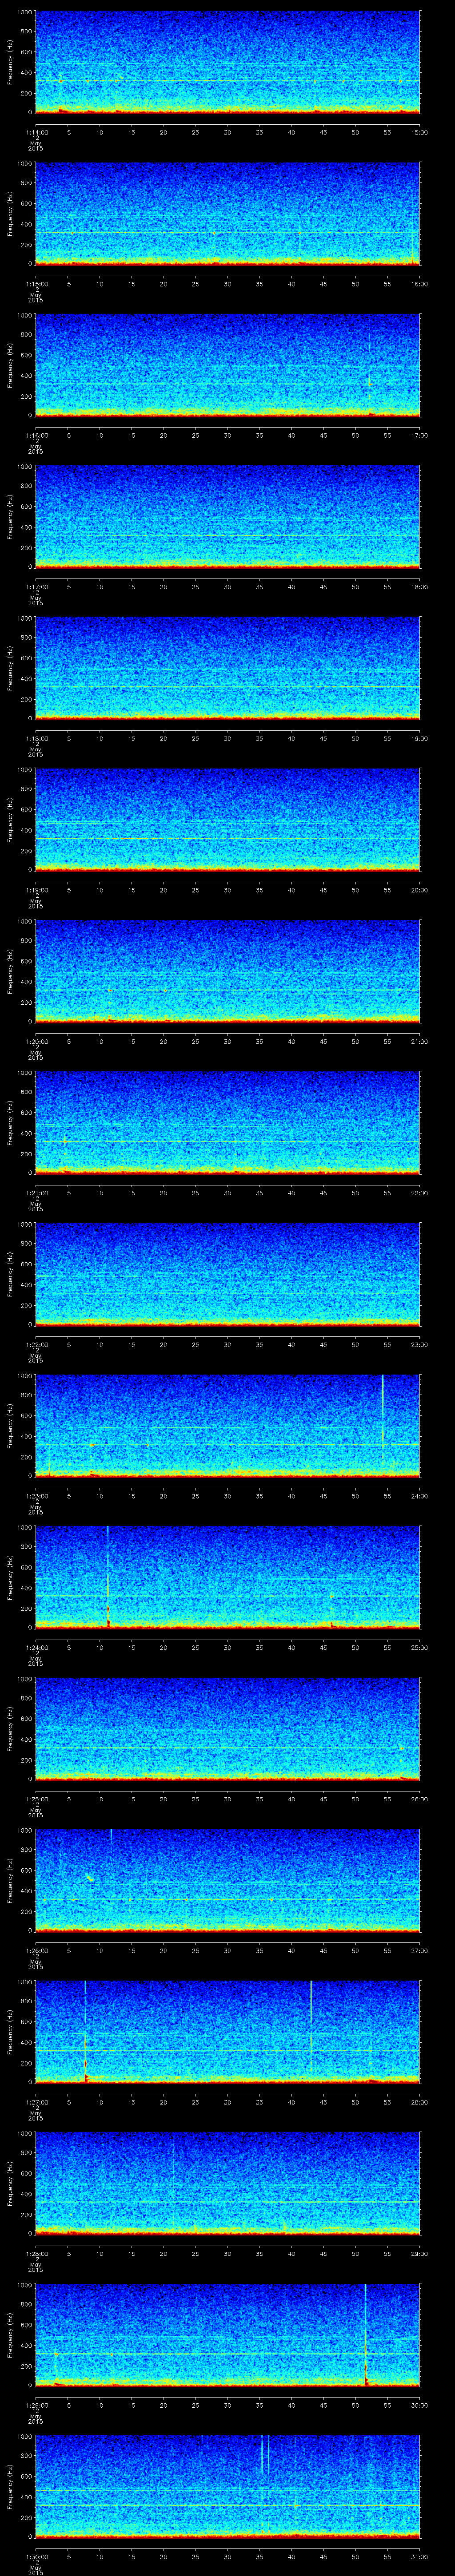Image resolution: width=455 pixels, height=2576 pixels.
Task: Click the 21:00 end time label
Action: click(x=420, y=1041)
